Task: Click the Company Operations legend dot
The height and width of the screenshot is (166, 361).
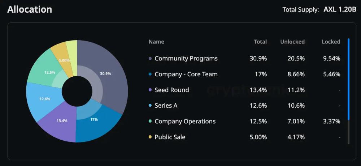Action: point(150,122)
